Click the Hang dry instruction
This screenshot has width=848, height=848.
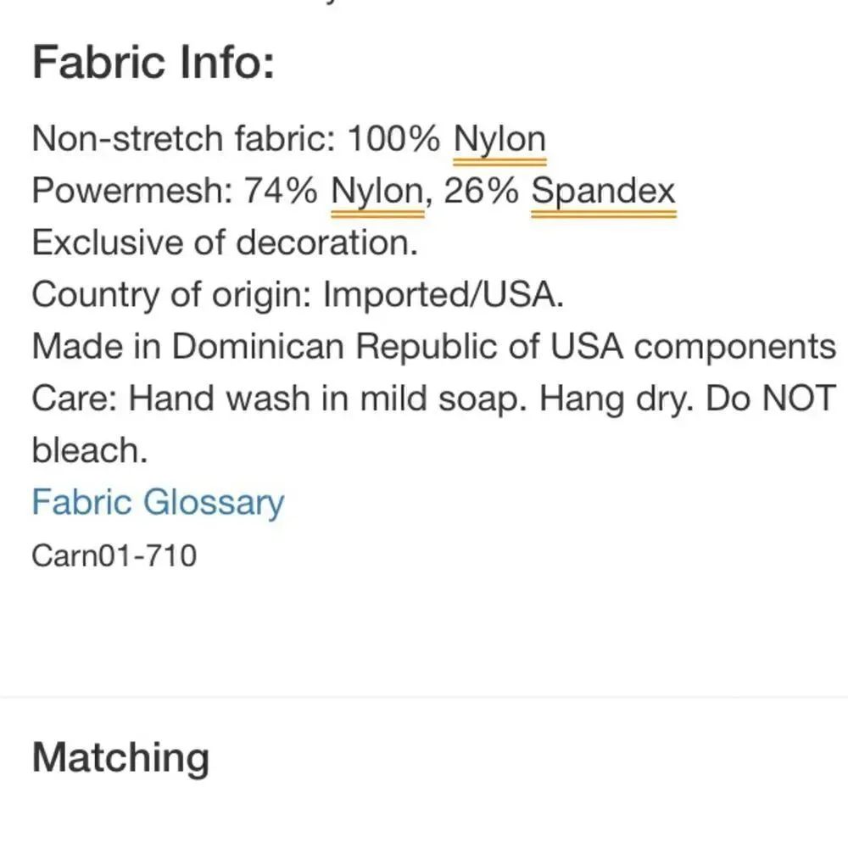tap(616, 399)
